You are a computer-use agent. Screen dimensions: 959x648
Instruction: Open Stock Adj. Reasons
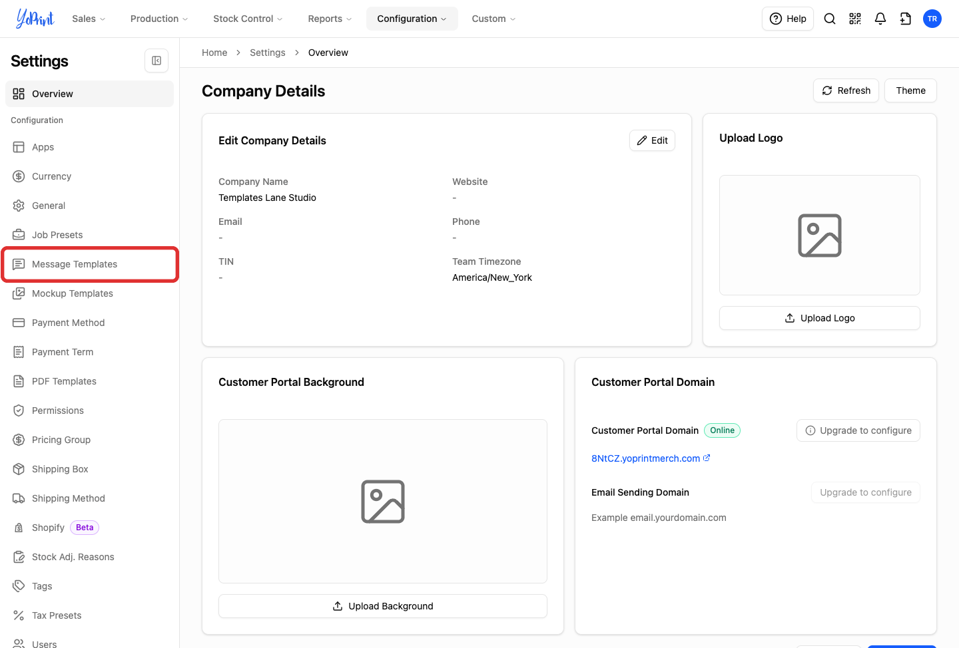(89, 557)
